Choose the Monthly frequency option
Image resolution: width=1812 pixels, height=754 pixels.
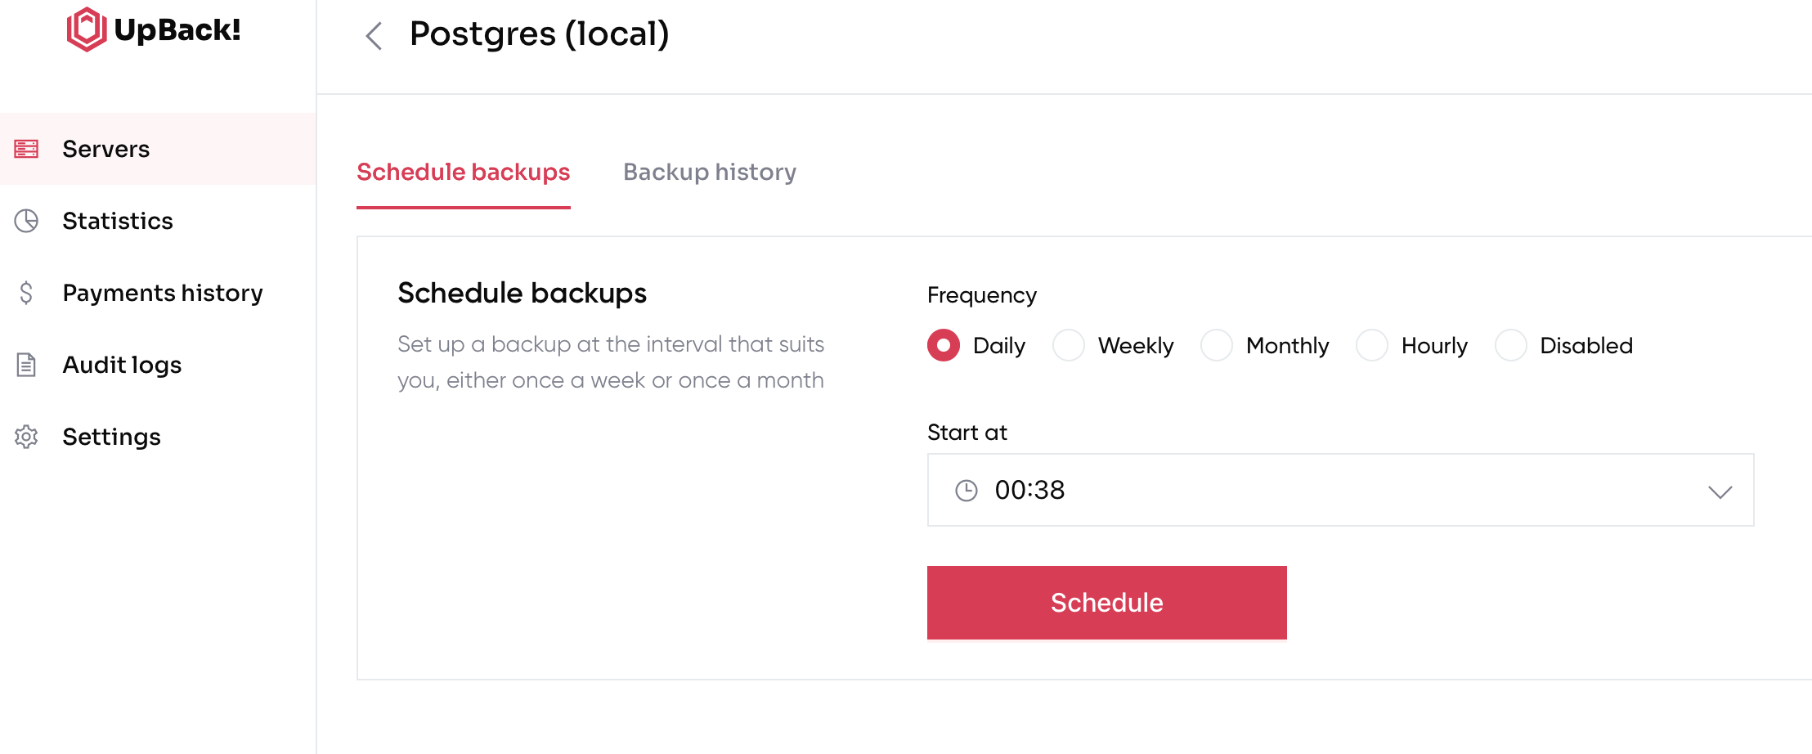pyautogui.click(x=1216, y=345)
